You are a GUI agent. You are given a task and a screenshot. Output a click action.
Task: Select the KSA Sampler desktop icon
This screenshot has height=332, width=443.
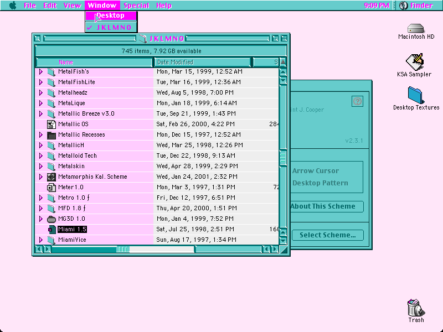414,61
